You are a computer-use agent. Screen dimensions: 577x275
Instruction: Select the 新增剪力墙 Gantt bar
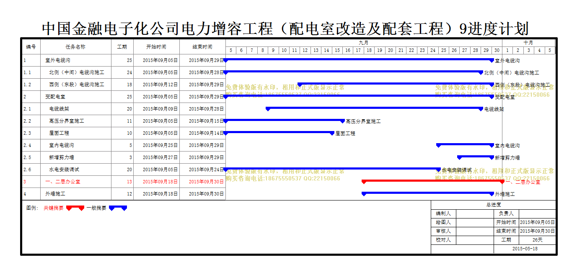point(476,157)
